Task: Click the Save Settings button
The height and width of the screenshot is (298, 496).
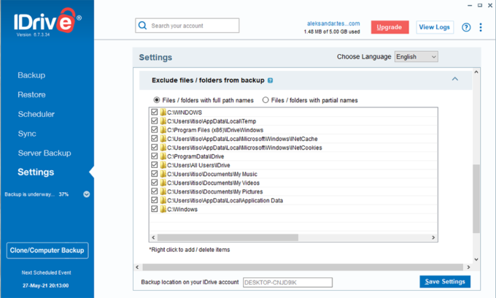Action: pyautogui.click(x=445, y=282)
